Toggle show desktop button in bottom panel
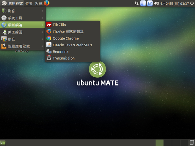 3,142
